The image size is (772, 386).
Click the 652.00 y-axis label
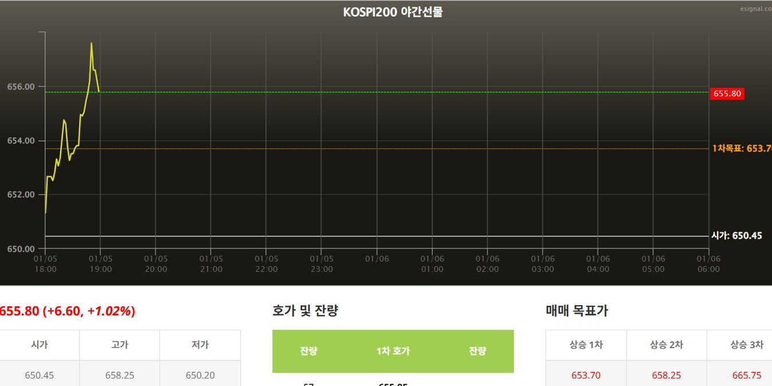click(21, 194)
